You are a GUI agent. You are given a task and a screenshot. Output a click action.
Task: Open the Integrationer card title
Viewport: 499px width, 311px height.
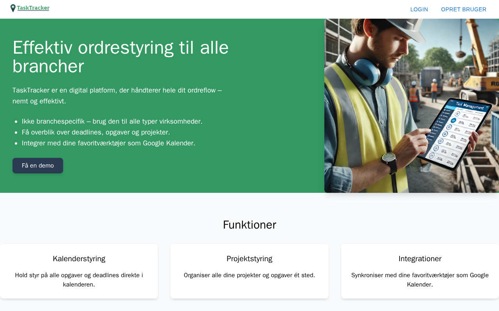point(420,259)
